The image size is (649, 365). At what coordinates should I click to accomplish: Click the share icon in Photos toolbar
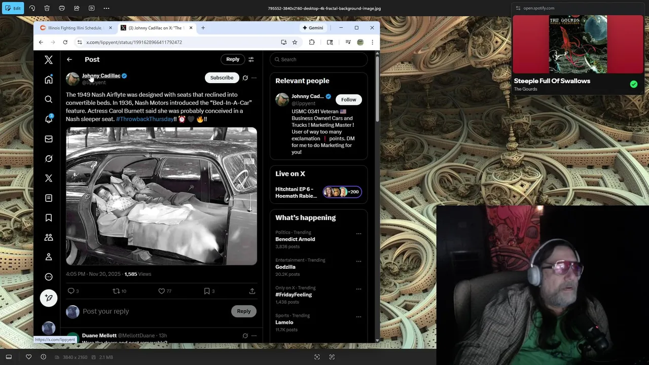77,8
